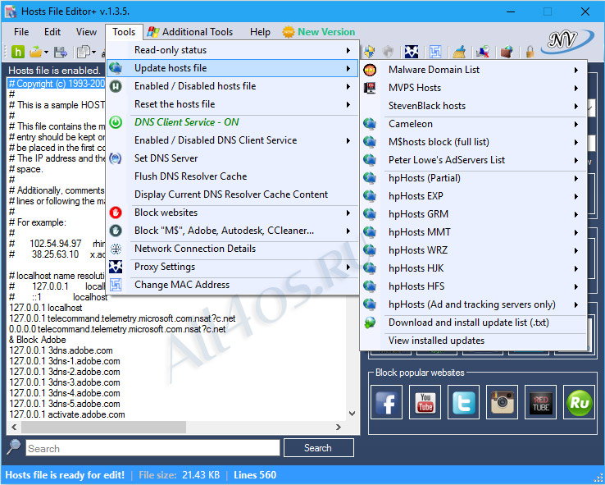Viewport: 605px width, 485px height.
Task: Click the NV logo
Action: [x=566, y=40]
